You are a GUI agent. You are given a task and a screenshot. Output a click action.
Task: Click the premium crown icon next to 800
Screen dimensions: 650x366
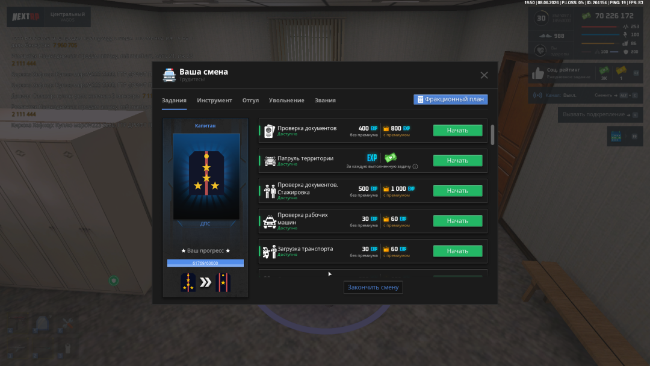(386, 129)
